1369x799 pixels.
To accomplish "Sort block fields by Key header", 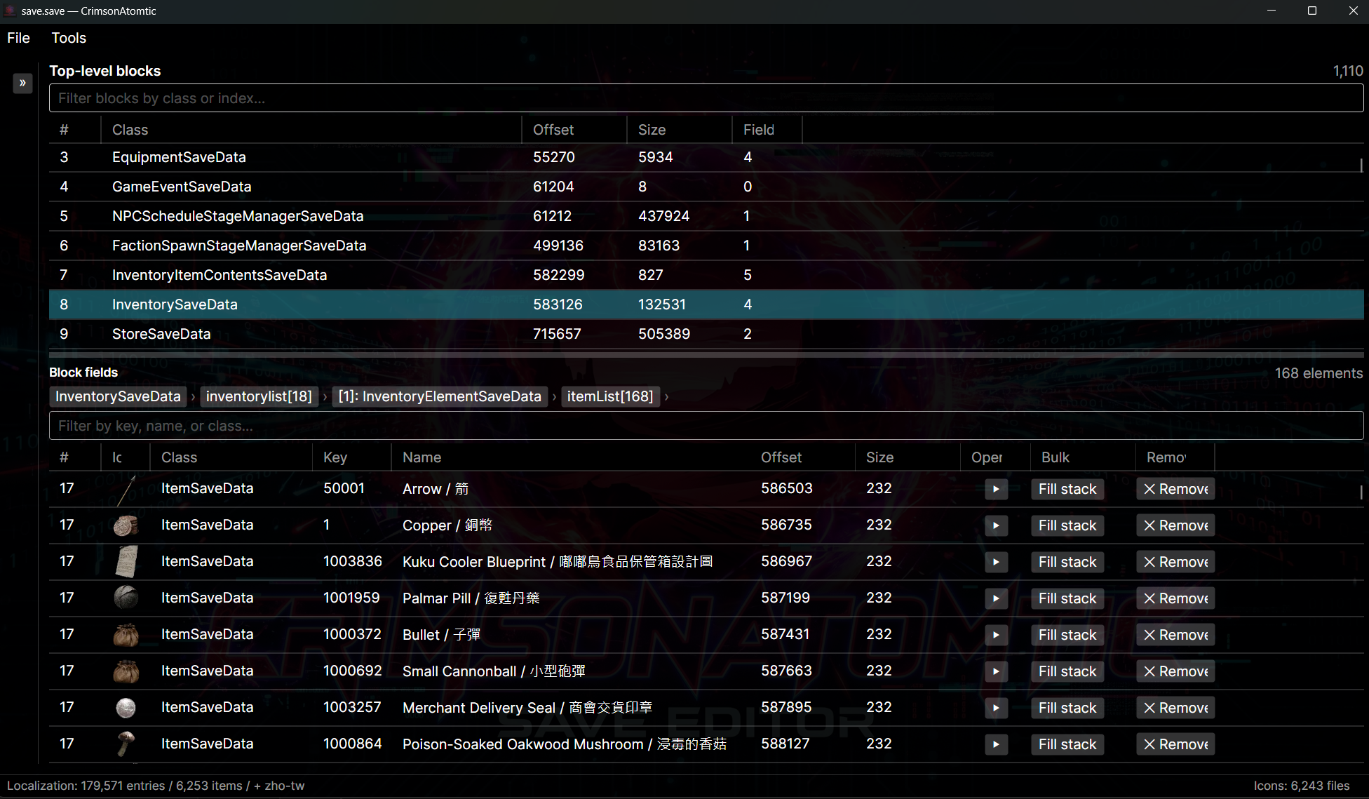I will [351, 457].
